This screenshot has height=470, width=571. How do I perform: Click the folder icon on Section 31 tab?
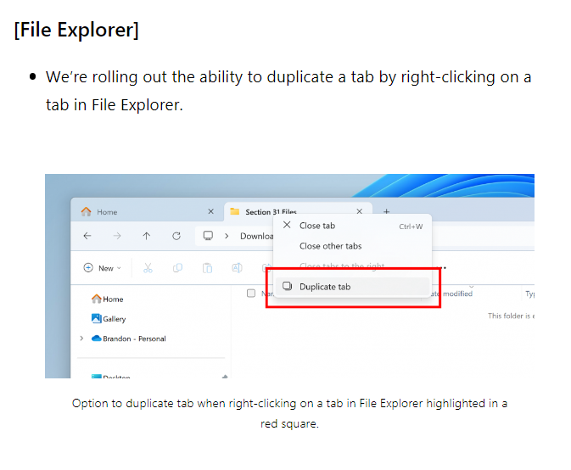coord(235,211)
